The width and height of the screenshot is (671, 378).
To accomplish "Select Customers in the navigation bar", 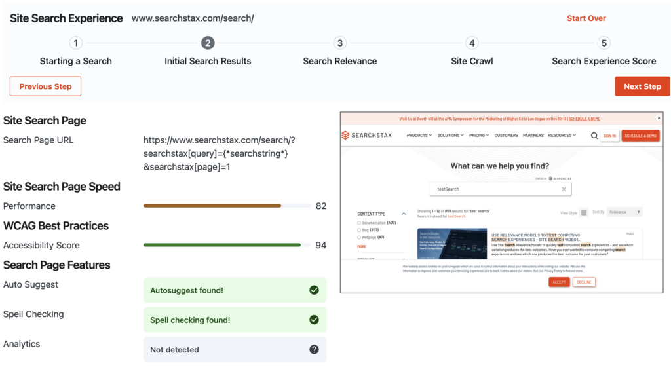I will click(x=506, y=135).
